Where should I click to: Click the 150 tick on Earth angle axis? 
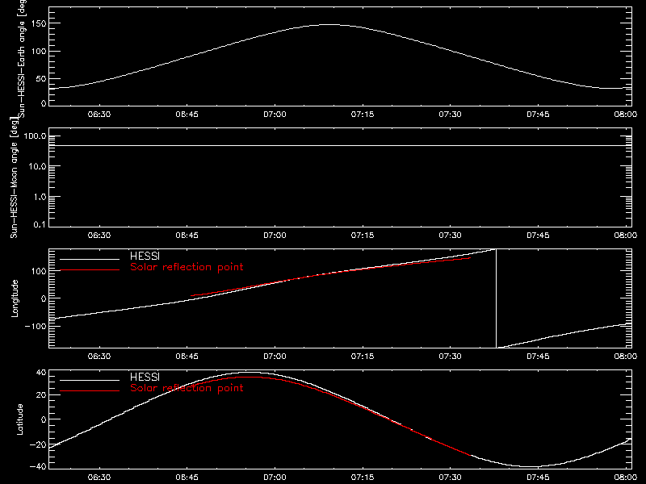coord(38,23)
